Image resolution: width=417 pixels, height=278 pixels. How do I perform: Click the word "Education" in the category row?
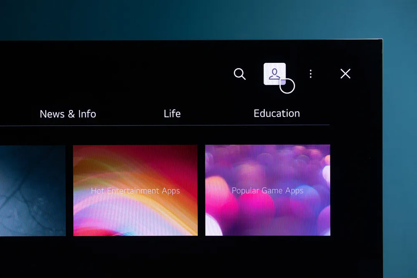click(276, 113)
